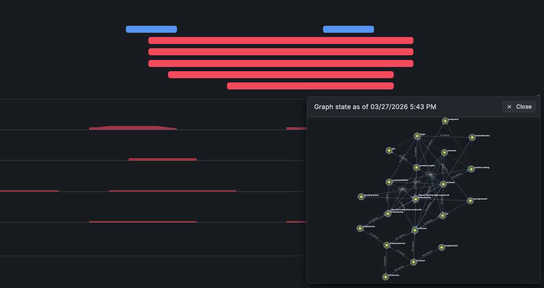
Task: Click the X icon on the Close control
Action: pyautogui.click(x=509, y=106)
